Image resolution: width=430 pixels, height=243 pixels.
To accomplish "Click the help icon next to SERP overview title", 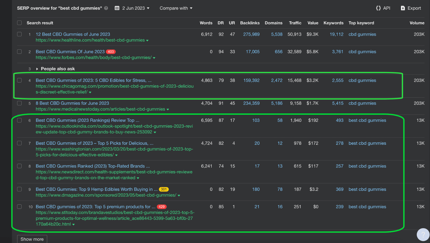I will [x=106, y=8].
